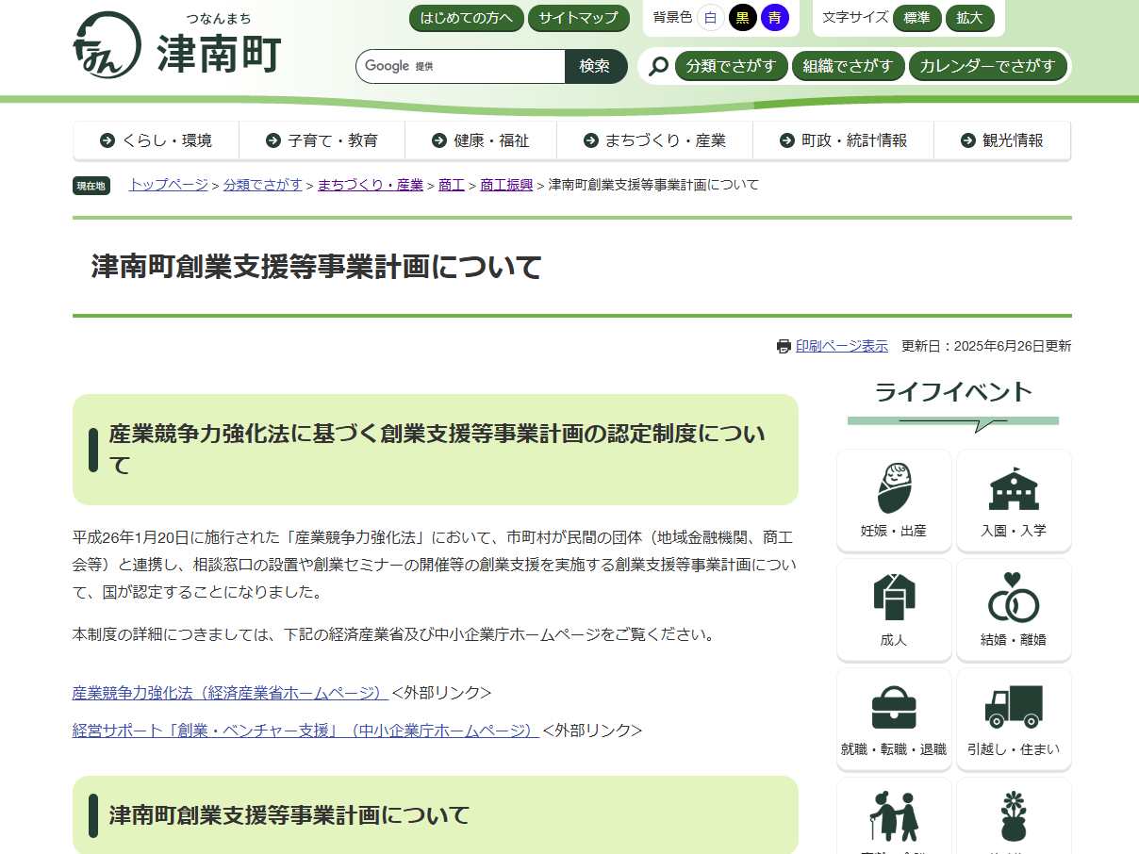Viewport: 1139px width, 854px height.
Task: Click the arrow icon of くらし・環境
Action: click(x=107, y=140)
